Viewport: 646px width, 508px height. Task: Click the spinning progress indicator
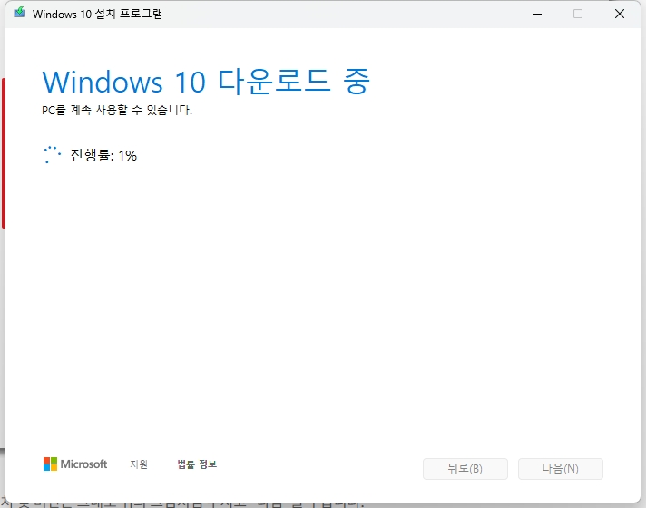[x=53, y=155]
